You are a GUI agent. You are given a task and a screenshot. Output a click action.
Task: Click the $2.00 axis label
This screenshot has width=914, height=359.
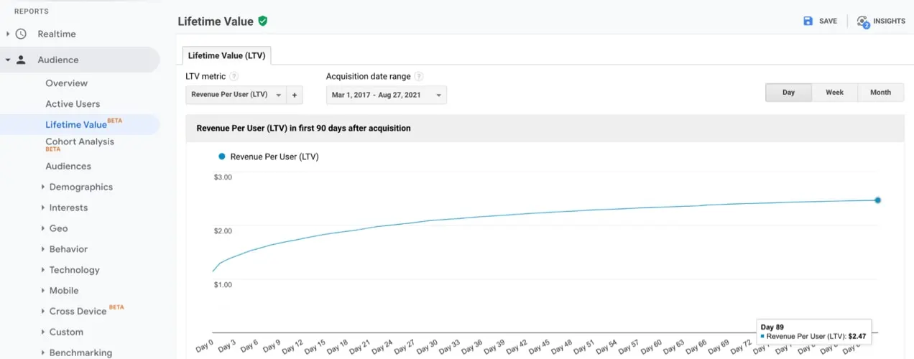click(x=223, y=231)
